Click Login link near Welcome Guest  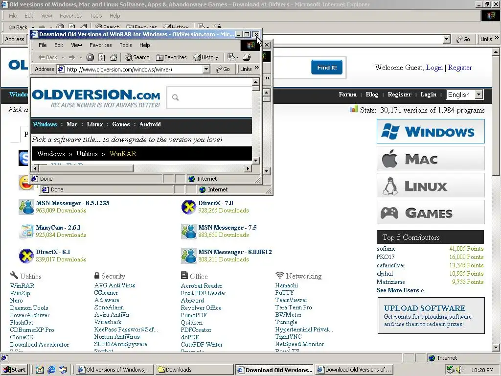pos(434,68)
